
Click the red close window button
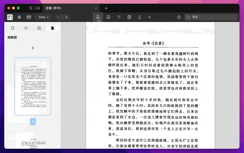[x=9, y=8]
